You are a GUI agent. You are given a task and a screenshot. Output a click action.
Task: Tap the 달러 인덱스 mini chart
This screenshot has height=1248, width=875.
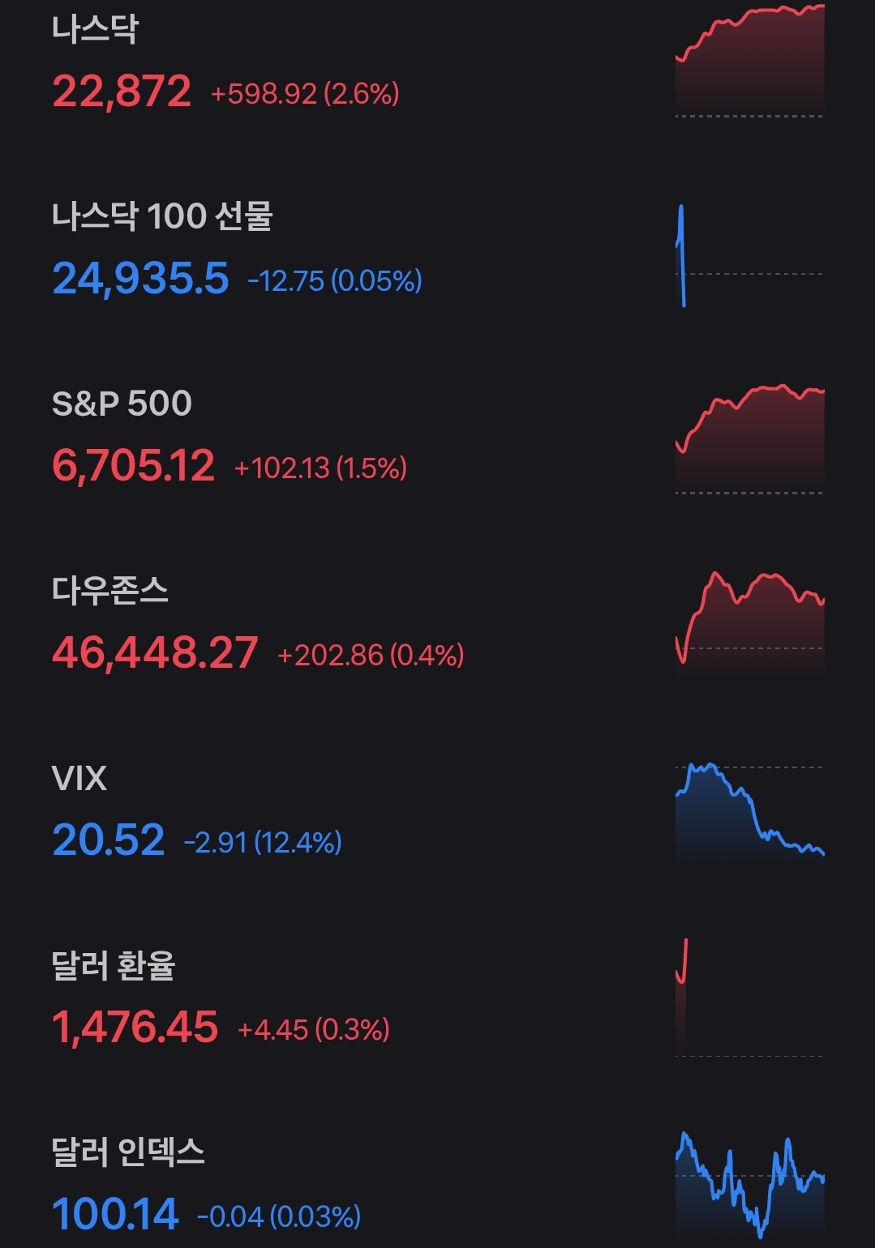pos(749,1185)
